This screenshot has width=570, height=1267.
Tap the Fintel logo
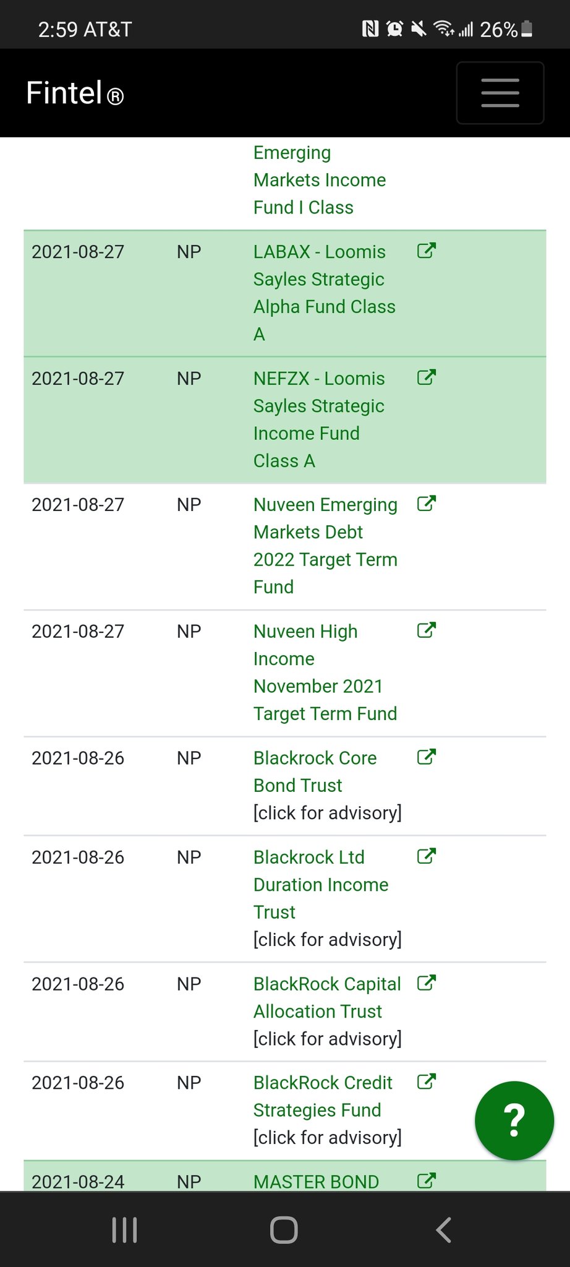click(x=75, y=93)
